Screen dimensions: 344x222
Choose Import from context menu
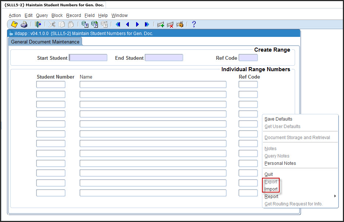pyautogui.click(x=271, y=189)
